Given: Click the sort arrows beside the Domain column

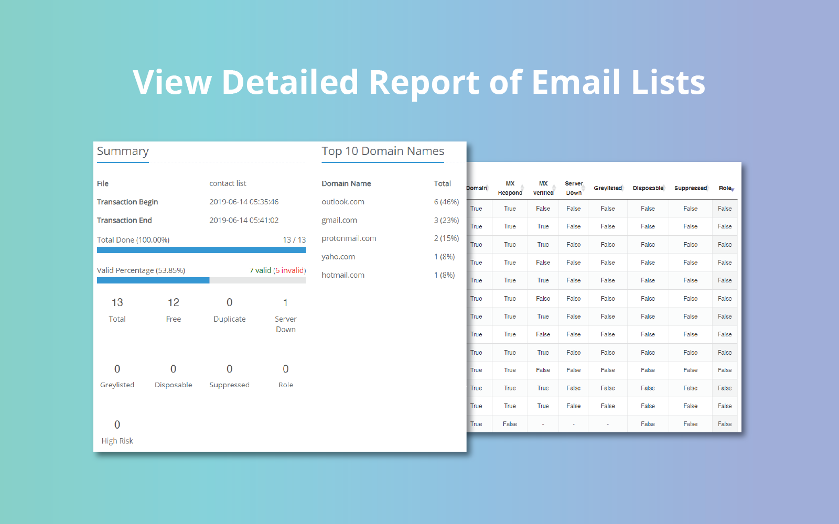Looking at the screenshot, I should (488, 189).
